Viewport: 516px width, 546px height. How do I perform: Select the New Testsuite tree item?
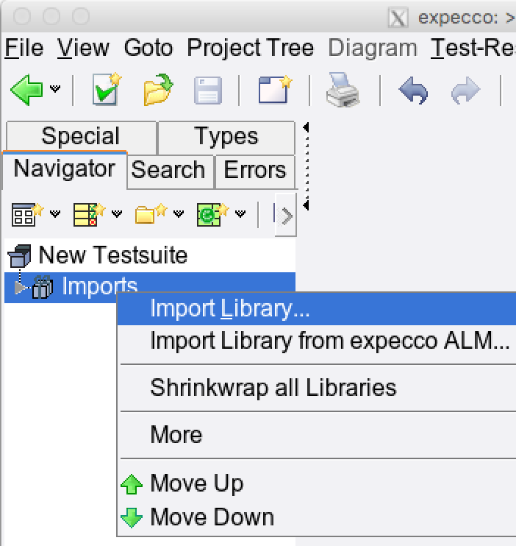(112, 255)
